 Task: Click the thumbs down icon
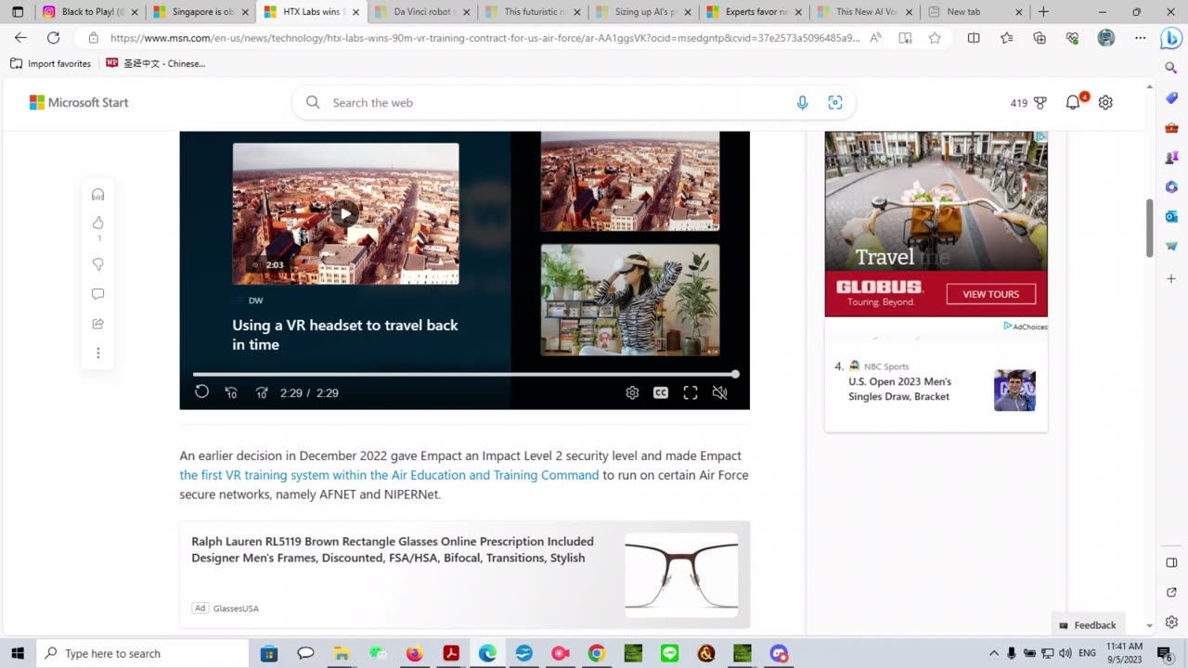[x=97, y=264]
